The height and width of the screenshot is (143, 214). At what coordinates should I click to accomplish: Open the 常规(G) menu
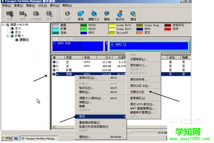pos(6,5)
